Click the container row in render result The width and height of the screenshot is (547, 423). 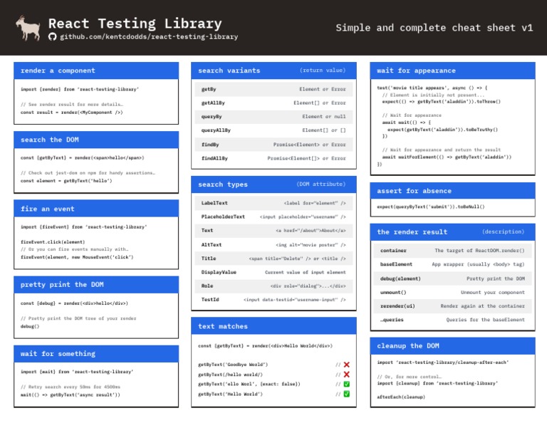tap(452, 251)
